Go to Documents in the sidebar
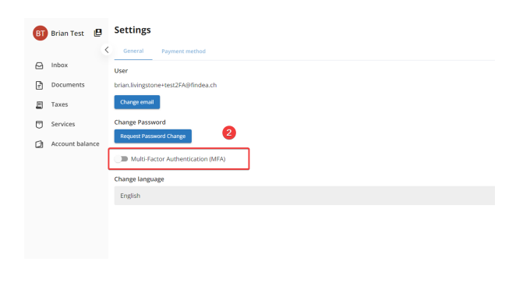This screenshot has height=283, width=523. (68, 85)
